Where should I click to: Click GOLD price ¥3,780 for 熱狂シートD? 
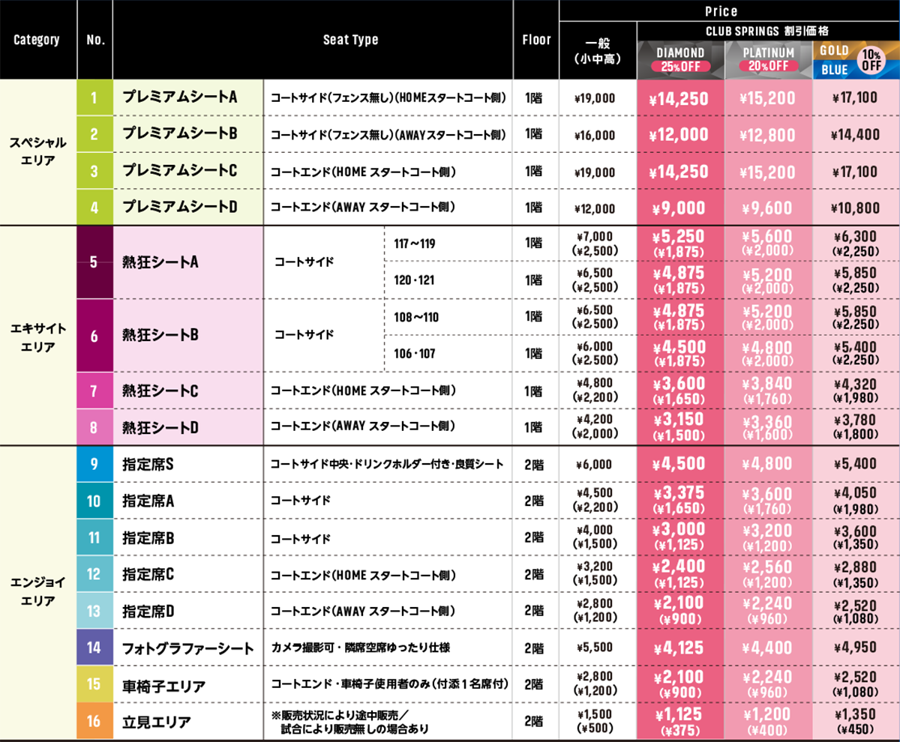click(x=854, y=420)
